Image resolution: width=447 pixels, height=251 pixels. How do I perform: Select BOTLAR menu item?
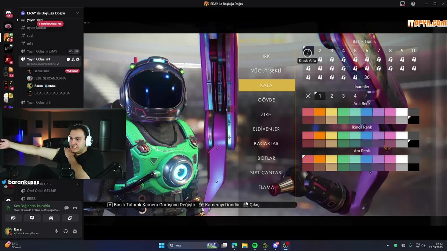[x=266, y=158]
